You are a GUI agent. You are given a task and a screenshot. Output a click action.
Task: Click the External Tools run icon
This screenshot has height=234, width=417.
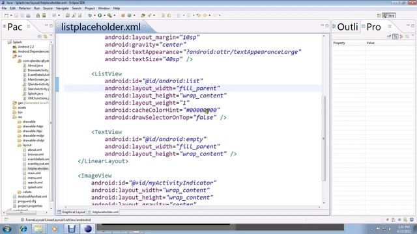(x=109, y=16)
